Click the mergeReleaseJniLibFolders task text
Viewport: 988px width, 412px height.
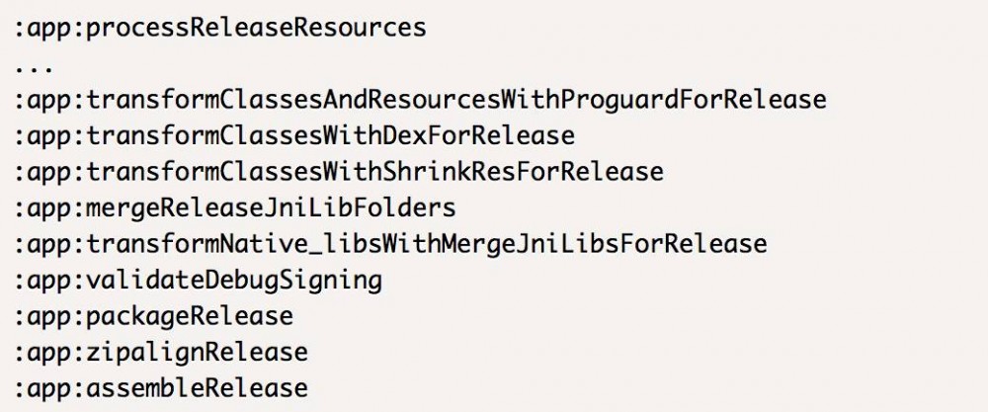tap(271, 207)
